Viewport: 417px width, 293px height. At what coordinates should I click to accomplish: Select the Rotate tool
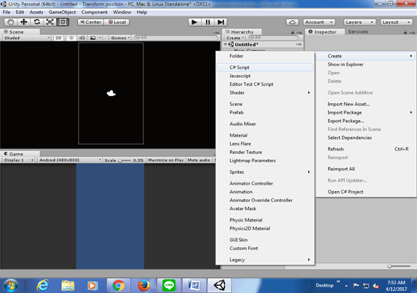point(36,22)
